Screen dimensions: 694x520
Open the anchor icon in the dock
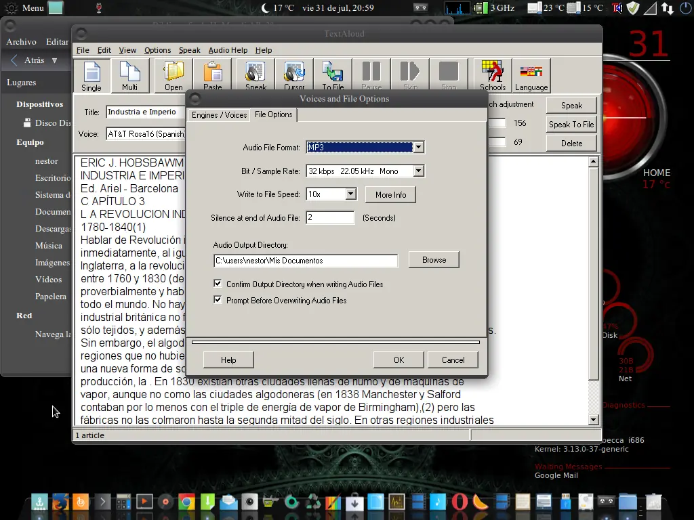(39, 502)
